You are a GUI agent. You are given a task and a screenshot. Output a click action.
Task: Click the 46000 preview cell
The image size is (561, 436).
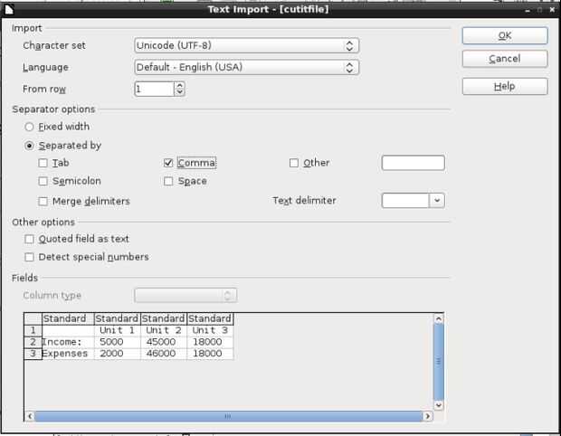pyautogui.click(x=164, y=354)
